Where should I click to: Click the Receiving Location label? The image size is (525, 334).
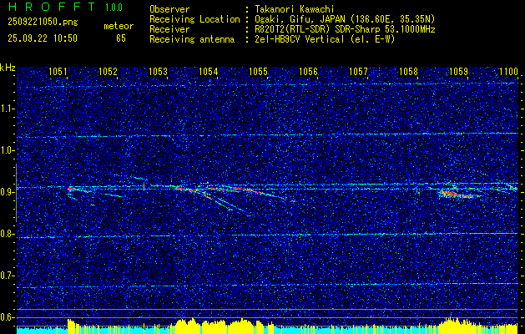[194, 19]
